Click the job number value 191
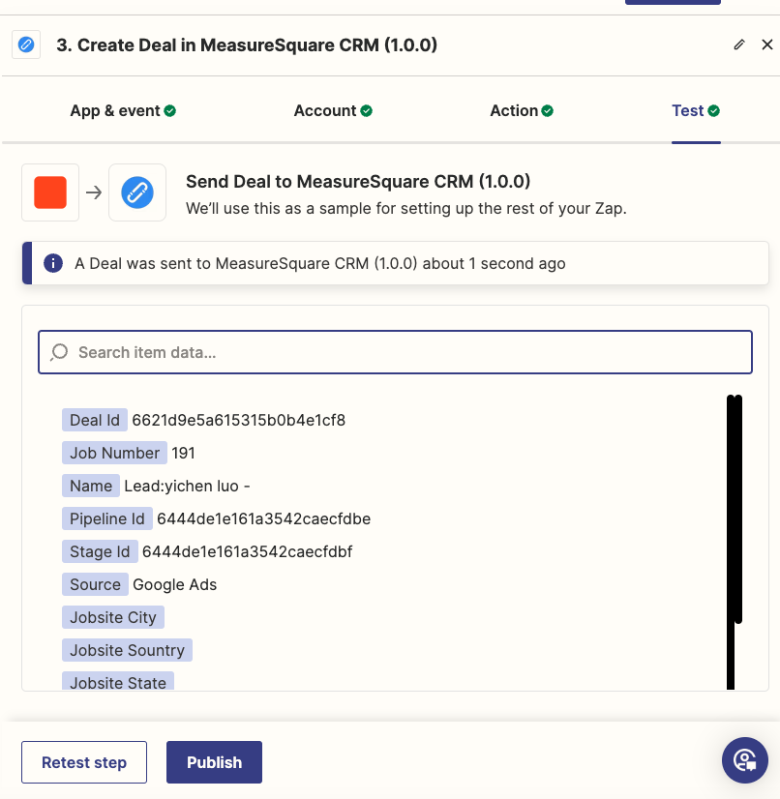 tap(184, 453)
